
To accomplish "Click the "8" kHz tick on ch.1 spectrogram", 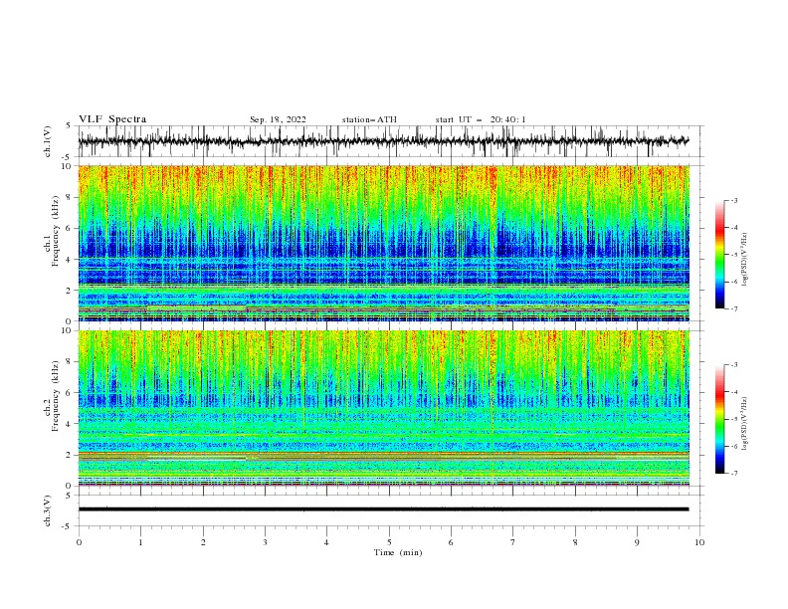I will (x=69, y=197).
